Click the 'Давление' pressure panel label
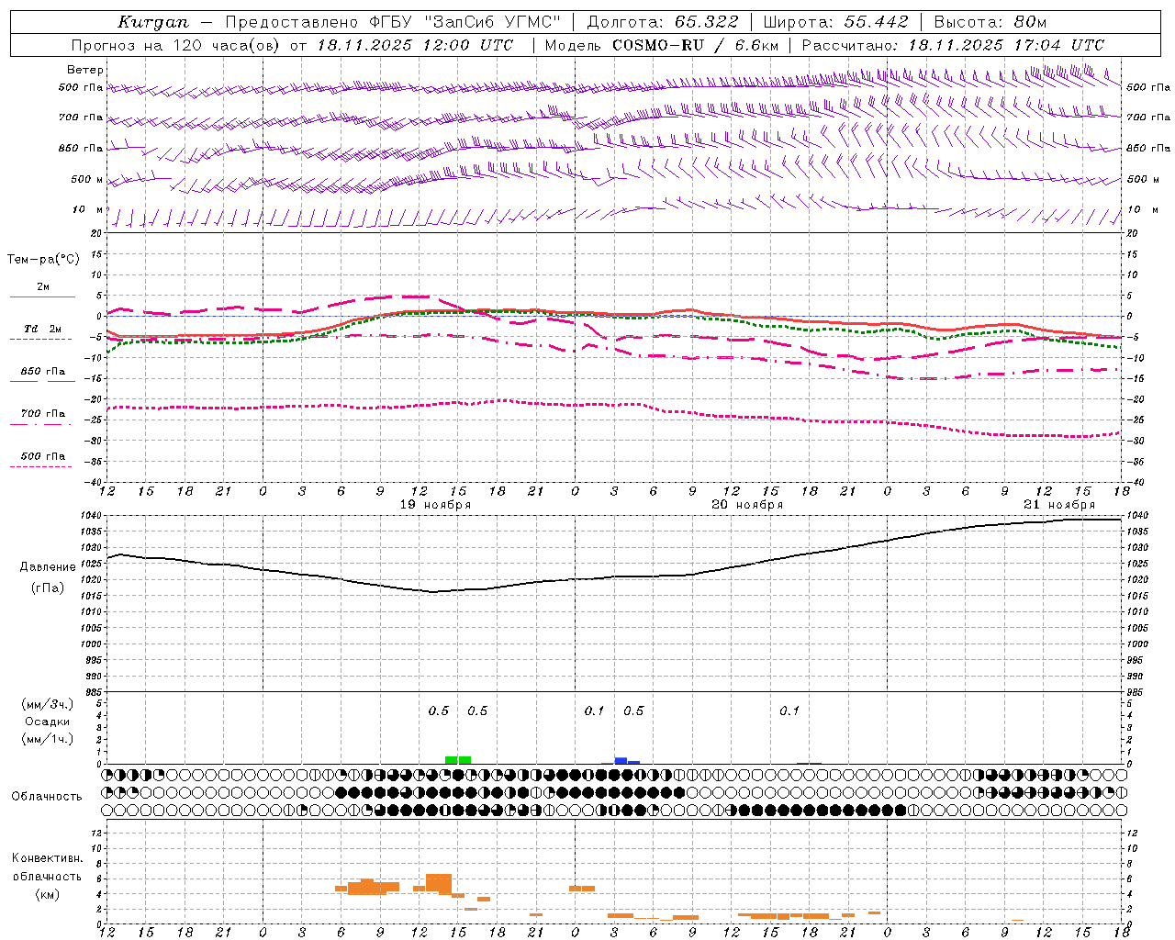This screenshot has height=940, width=1175. point(48,567)
